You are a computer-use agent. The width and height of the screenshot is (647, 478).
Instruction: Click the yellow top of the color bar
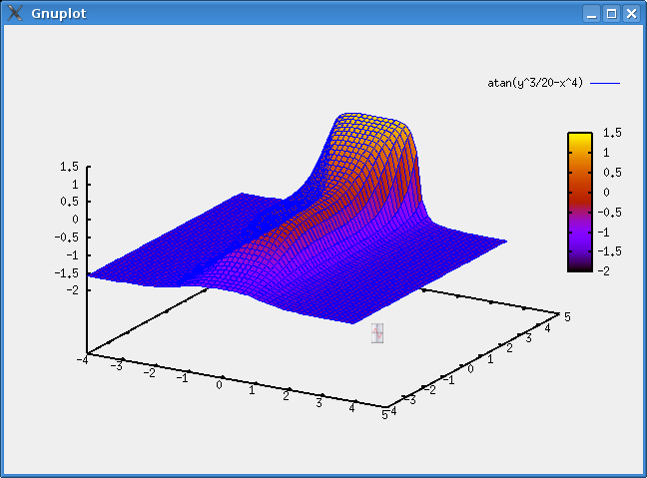pos(579,139)
